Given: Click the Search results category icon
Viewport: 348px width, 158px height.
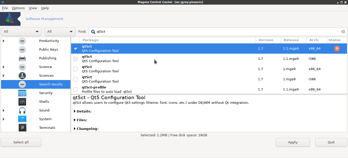Looking at the screenshot, I should (x=22, y=84).
